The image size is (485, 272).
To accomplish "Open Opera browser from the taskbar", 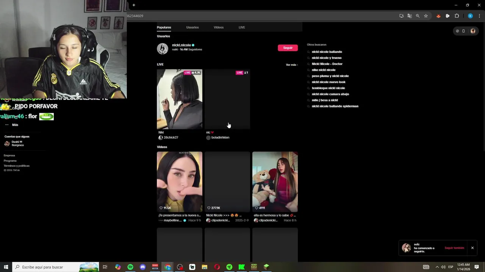I will click(217, 267).
